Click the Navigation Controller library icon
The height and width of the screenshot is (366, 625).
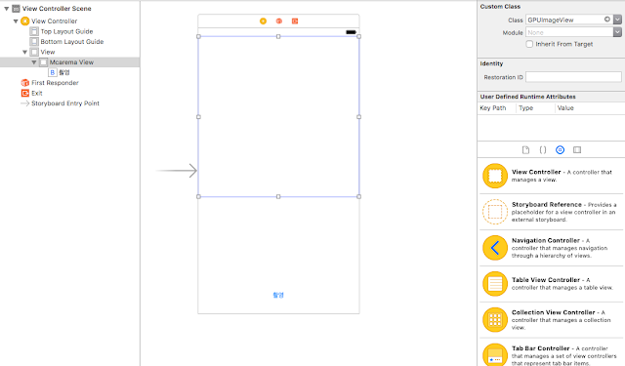pyautogui.click(x=495, y=248)
